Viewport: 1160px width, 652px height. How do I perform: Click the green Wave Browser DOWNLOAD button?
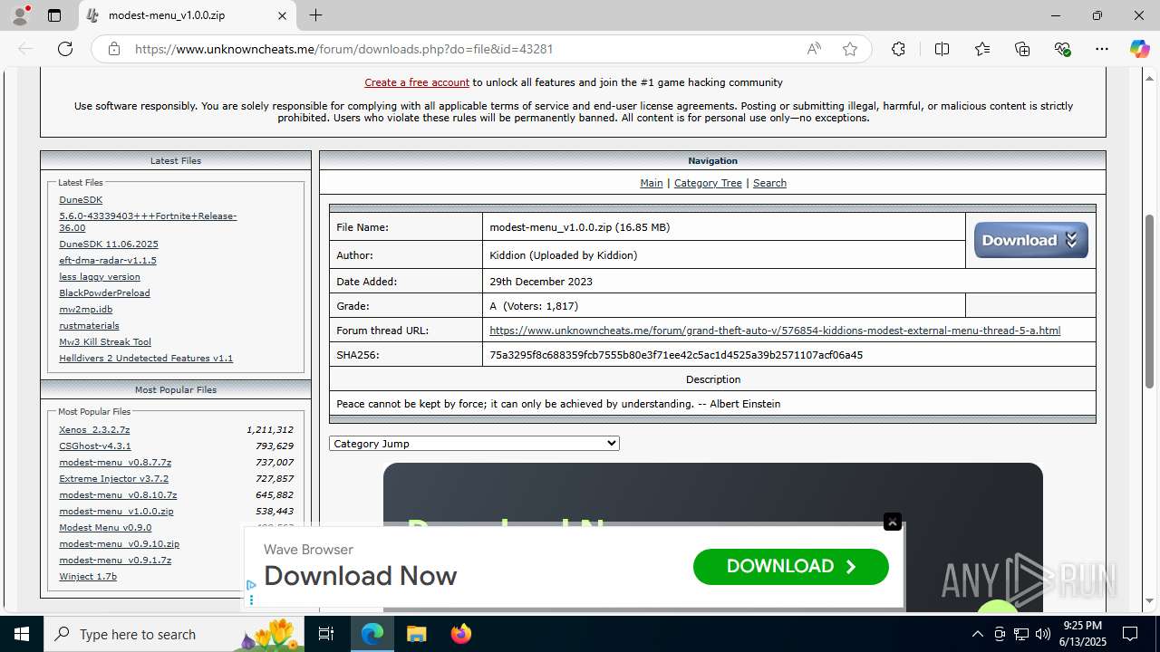(x=790, y=566)
